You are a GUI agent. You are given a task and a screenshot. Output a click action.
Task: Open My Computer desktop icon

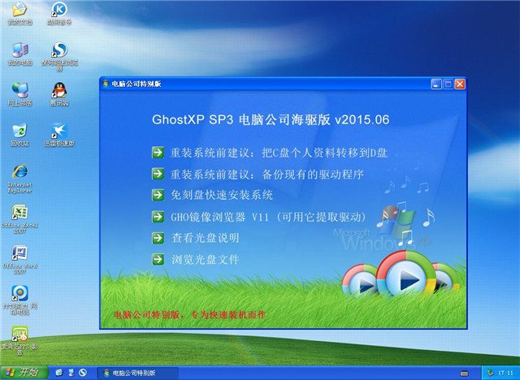19,50
